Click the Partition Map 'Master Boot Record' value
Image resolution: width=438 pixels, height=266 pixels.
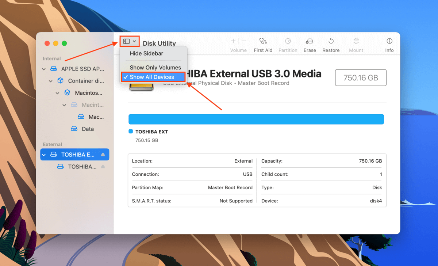(x=230, y=187)
